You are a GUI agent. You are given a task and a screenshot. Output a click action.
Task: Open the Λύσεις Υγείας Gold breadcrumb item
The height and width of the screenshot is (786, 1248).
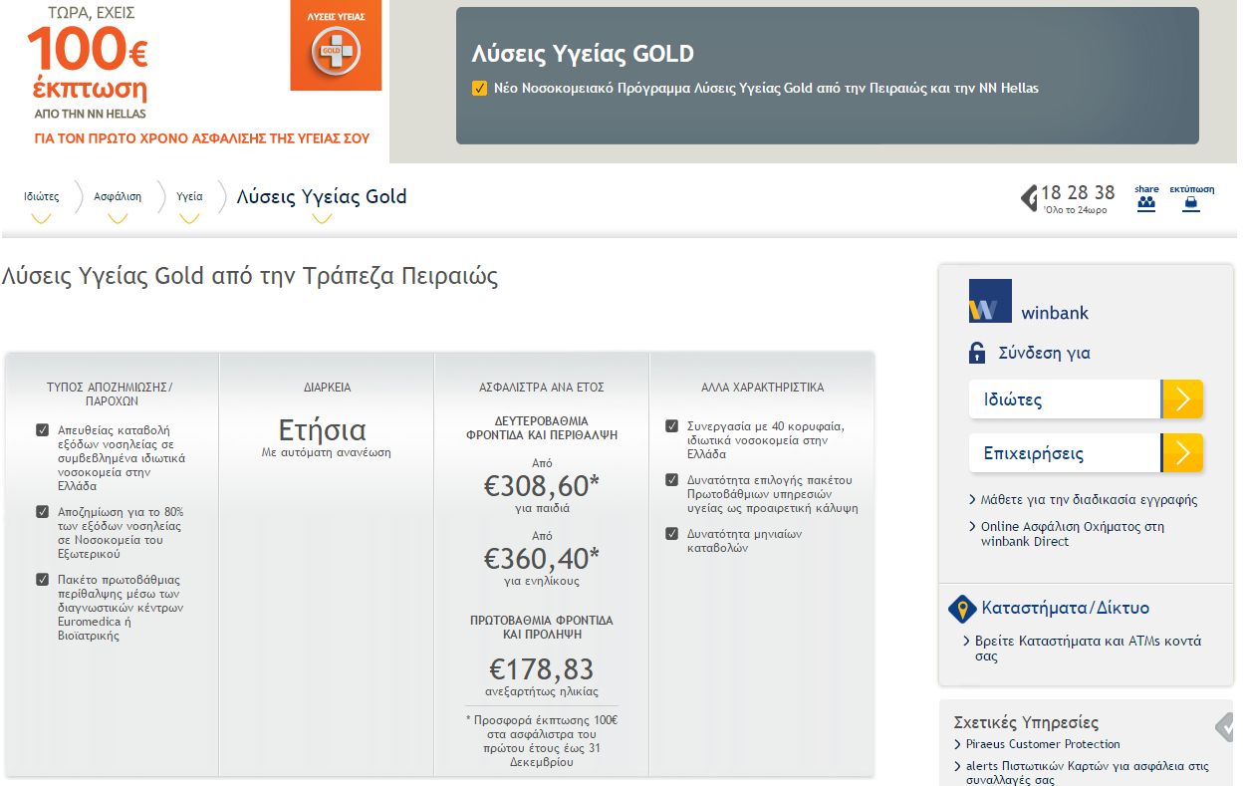(322, 197)
